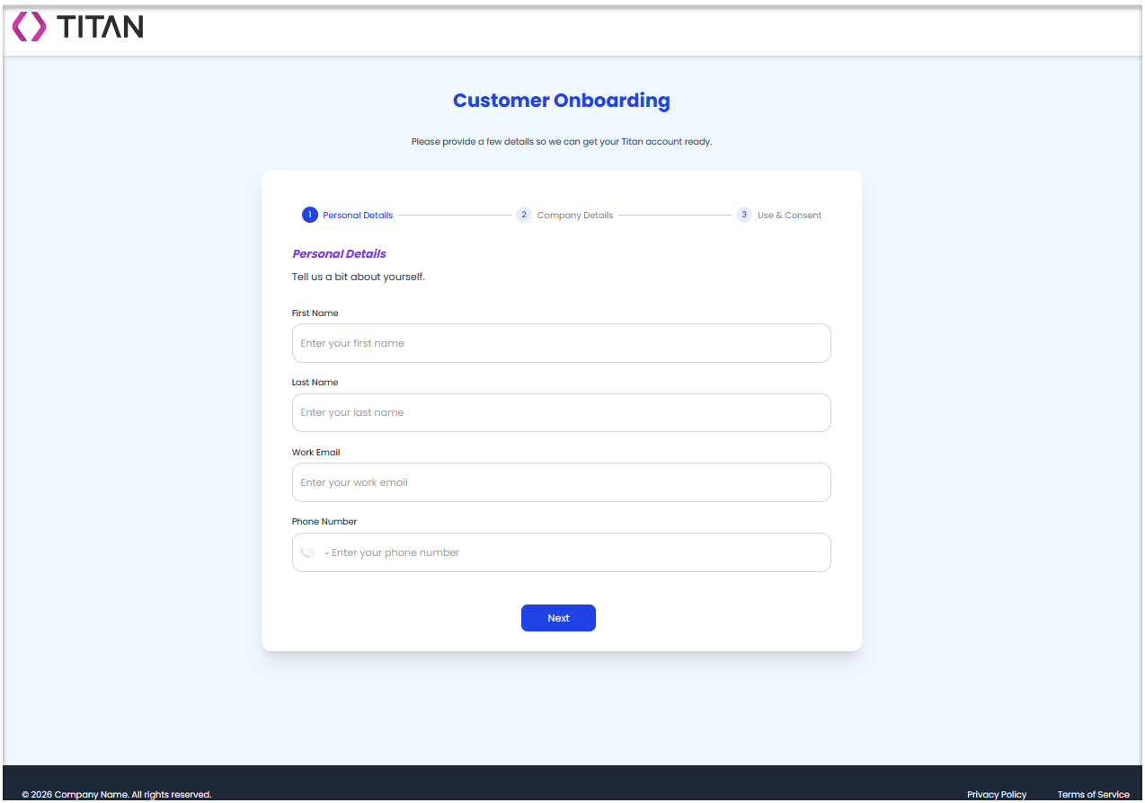Click the purple Personal Details section heading
Screen dimensions: 1145x803
tap(339, 253)
